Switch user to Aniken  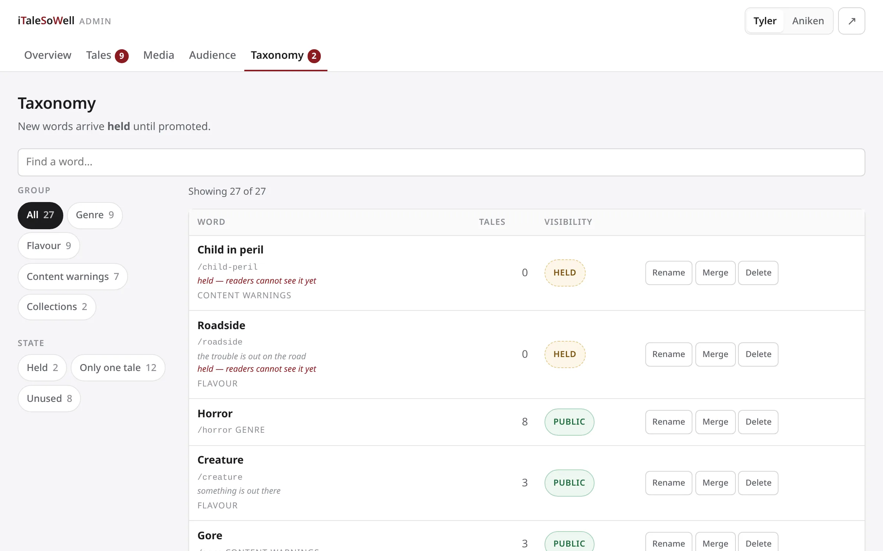[808, 21]
